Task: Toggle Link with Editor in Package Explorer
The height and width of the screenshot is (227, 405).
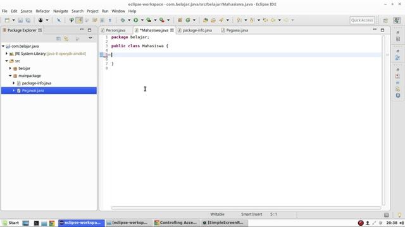Action: point(66,38)
